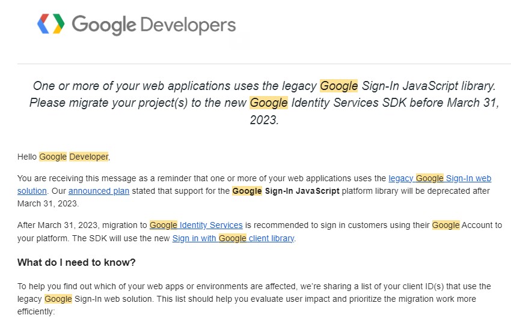Click the 'March 31, 2023.' text ending first paragraph

click(48, 203)
